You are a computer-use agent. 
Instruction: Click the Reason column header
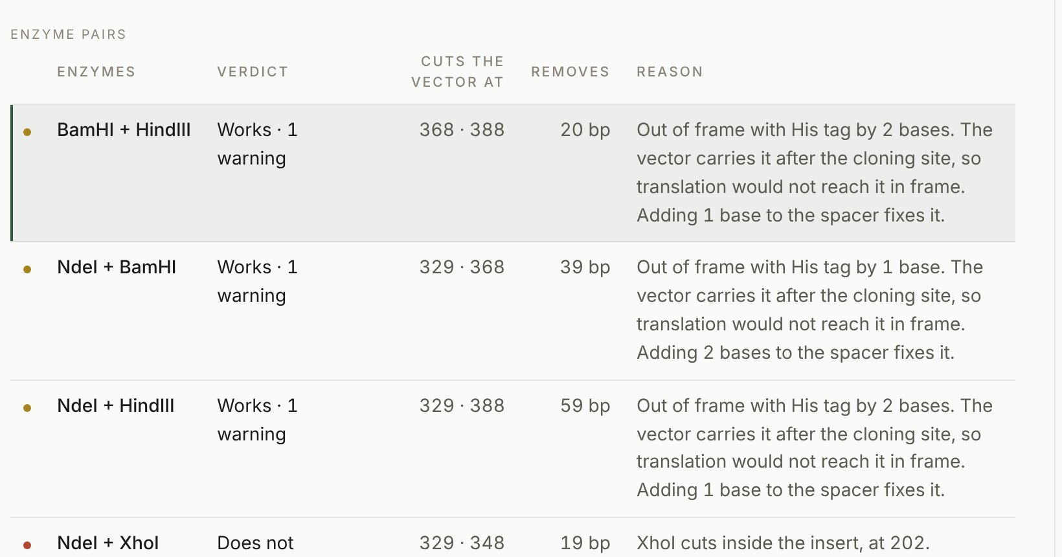click(670, 72)
